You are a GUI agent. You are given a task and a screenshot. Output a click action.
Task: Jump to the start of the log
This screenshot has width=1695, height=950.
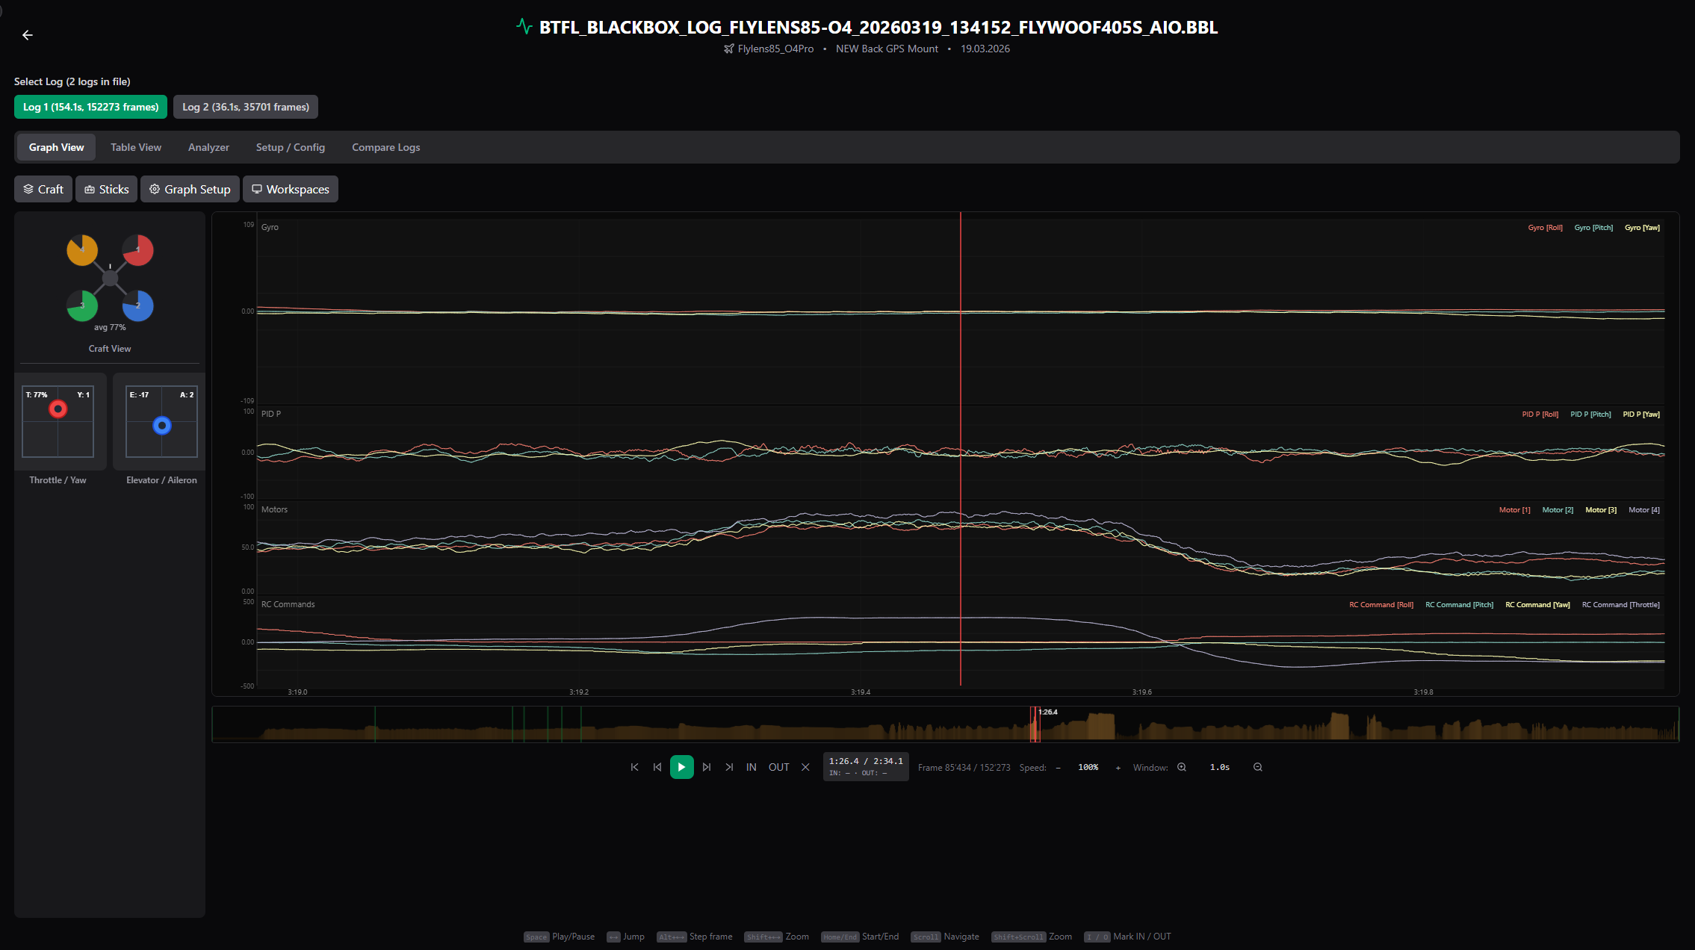click(x=635, y=767)
